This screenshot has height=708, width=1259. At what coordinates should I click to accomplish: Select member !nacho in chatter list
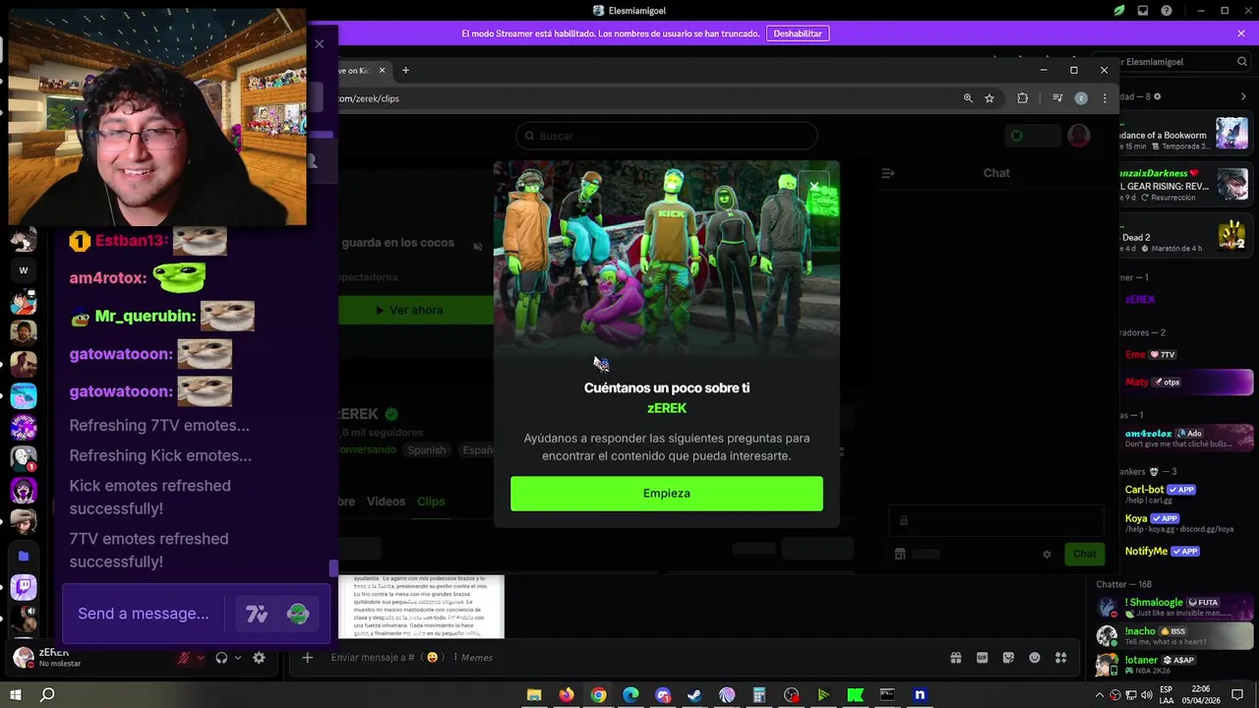point(1175,636)
